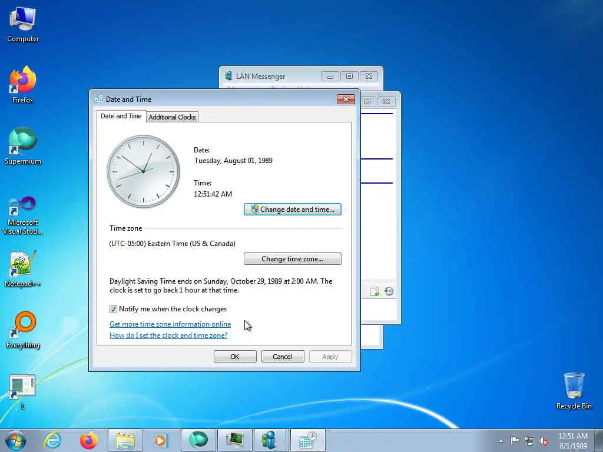Show hidden system tray icons
Viewport: 603px width, 452px height.
click(x=501, y=441)
